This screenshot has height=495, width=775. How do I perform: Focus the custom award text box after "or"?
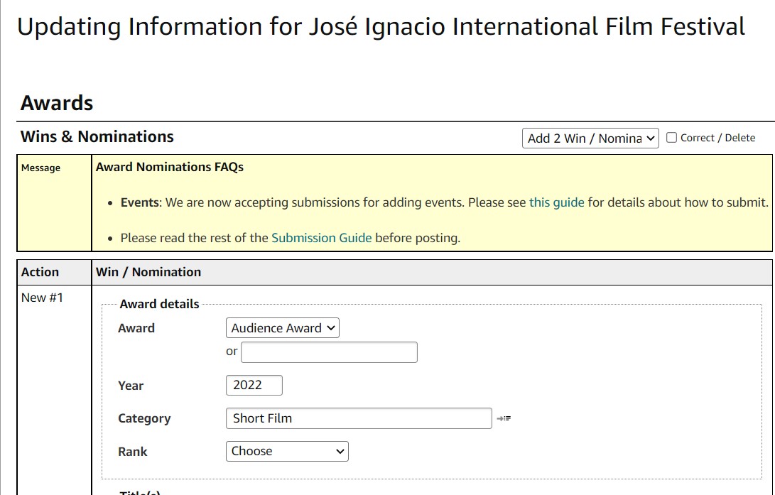pos(329,352)
